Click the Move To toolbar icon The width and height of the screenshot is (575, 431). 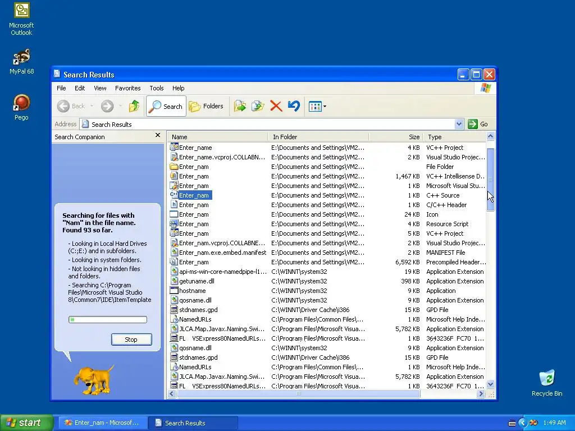coord(240,106)
